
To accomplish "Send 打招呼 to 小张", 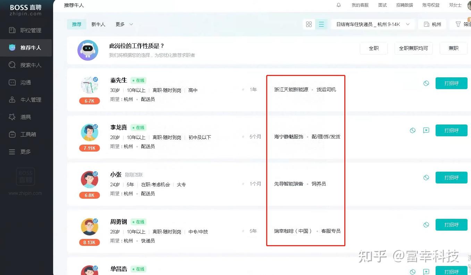I will pos(452,178).
